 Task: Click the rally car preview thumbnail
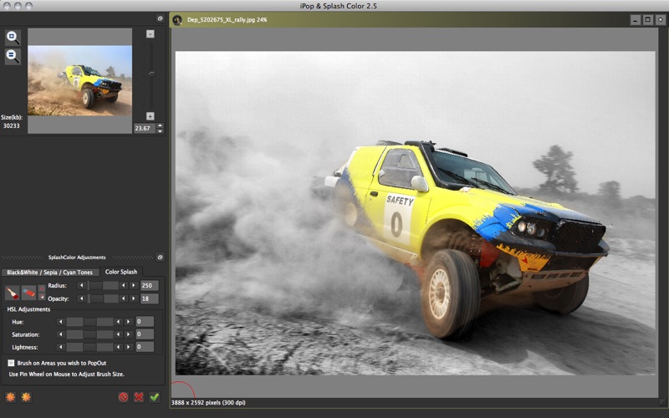coord(79,80)
